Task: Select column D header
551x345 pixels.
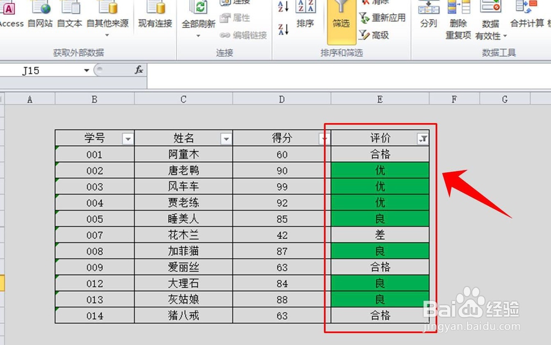Action: click(x=282, y=100)
